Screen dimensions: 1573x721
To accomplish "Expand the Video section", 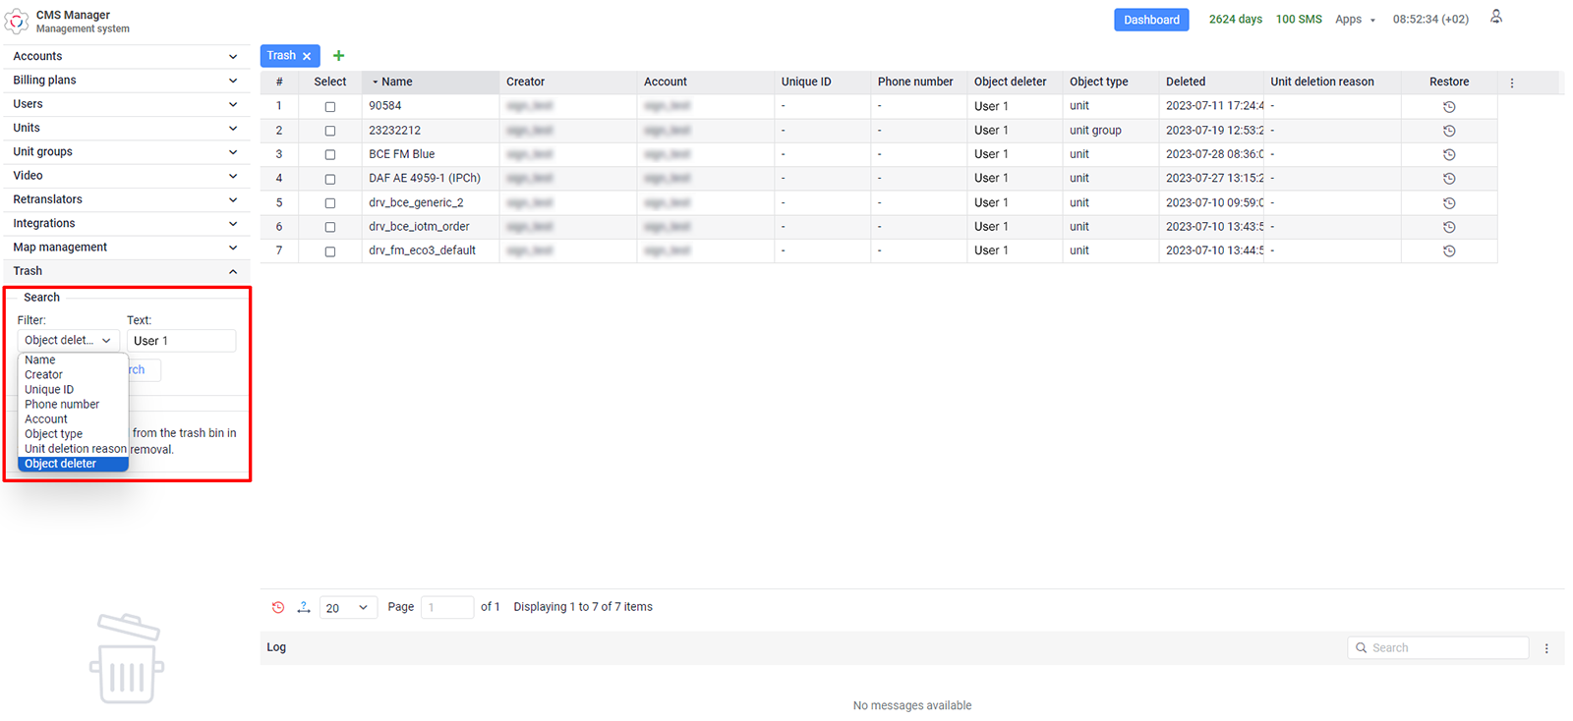I will (127, 176).
